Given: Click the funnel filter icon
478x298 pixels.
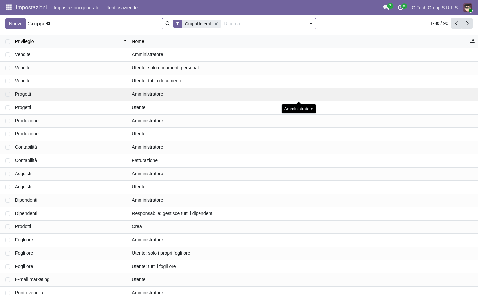Looking at the screenshot, I should click(x=178, y=24).
